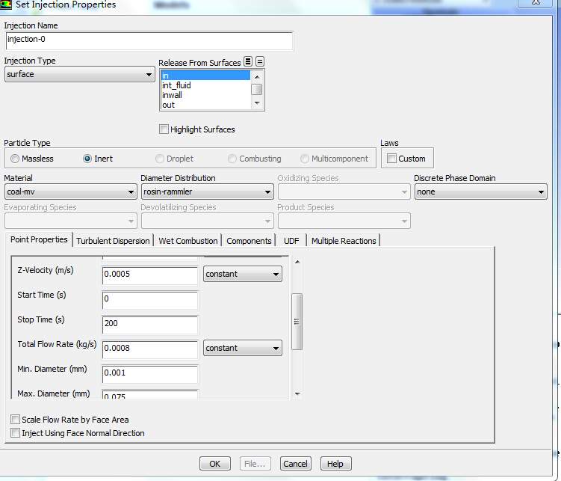Open Z-Velocity constant dropdown

(243, 274)
